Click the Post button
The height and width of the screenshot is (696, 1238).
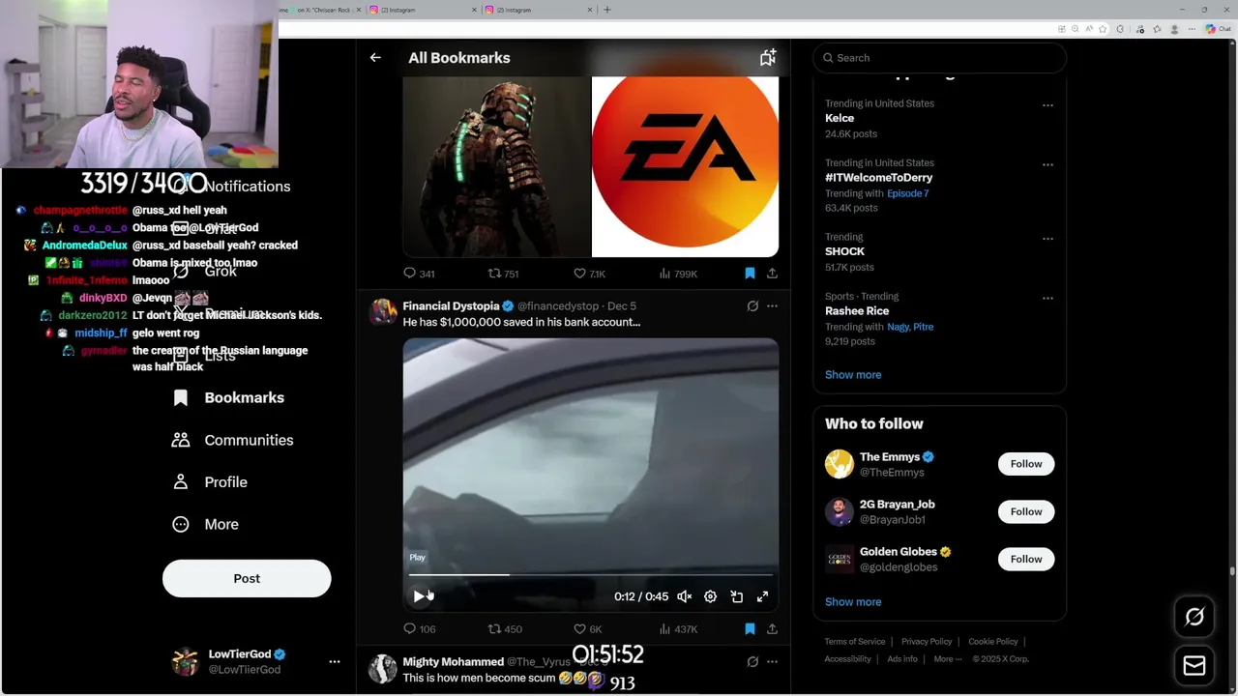pos(247,578)
